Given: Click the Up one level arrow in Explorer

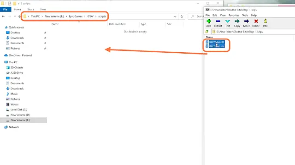Looking at the screenshot, I should pyautogui.click(x=19, y=16).
